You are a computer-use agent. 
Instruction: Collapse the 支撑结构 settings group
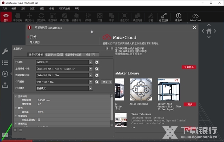16,116
